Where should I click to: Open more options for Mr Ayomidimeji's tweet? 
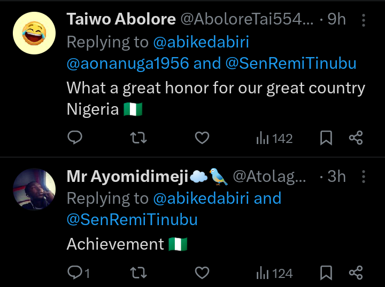coord(364,177)
